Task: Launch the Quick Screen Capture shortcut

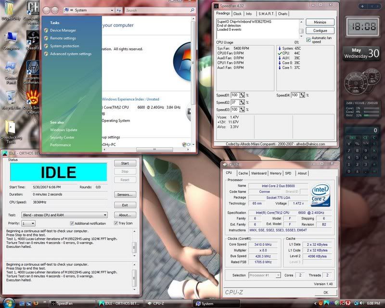Action: pyautogui.click(x=32, y=102)
